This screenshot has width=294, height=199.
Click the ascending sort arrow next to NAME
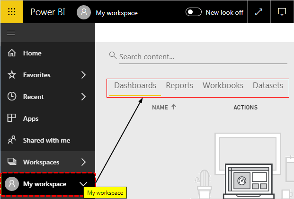[174, 107]
